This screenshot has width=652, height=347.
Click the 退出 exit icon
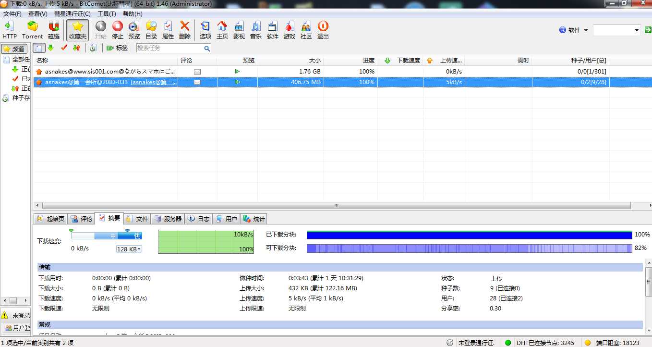point(323,30)
